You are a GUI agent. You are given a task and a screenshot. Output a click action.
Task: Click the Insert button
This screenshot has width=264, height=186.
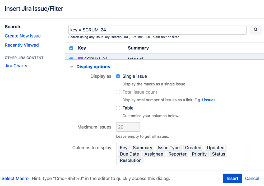pyautogui.click(x=232, y=178)
